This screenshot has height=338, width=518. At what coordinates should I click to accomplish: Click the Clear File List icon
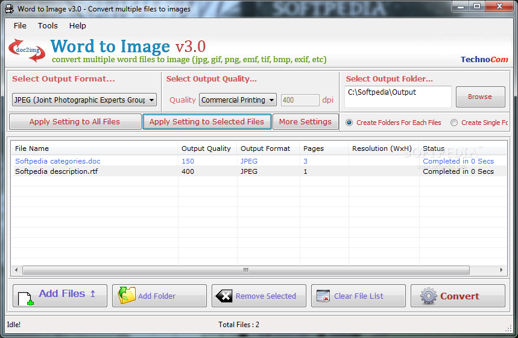click(x=323, y=296)
